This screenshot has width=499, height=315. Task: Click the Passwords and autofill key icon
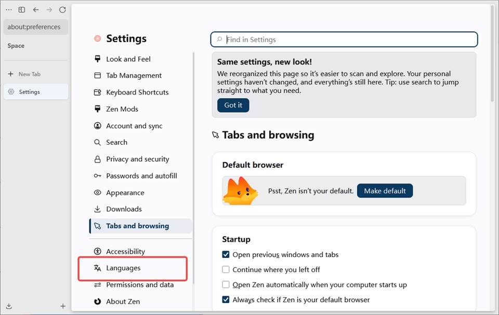[x=97, y=176]
